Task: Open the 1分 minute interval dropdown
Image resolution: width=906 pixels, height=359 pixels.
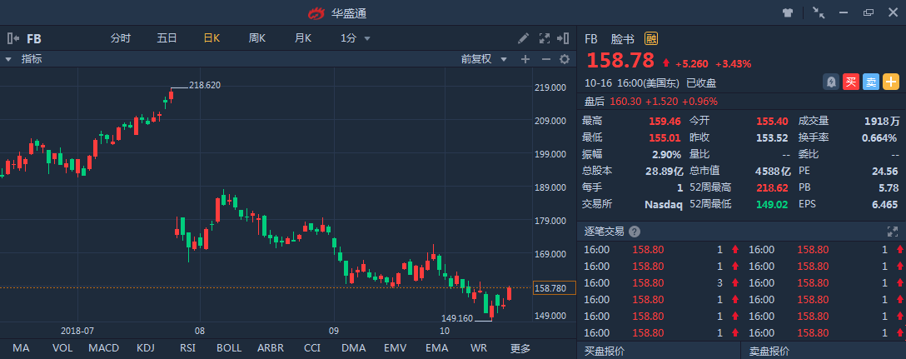Action: (355, 39)
